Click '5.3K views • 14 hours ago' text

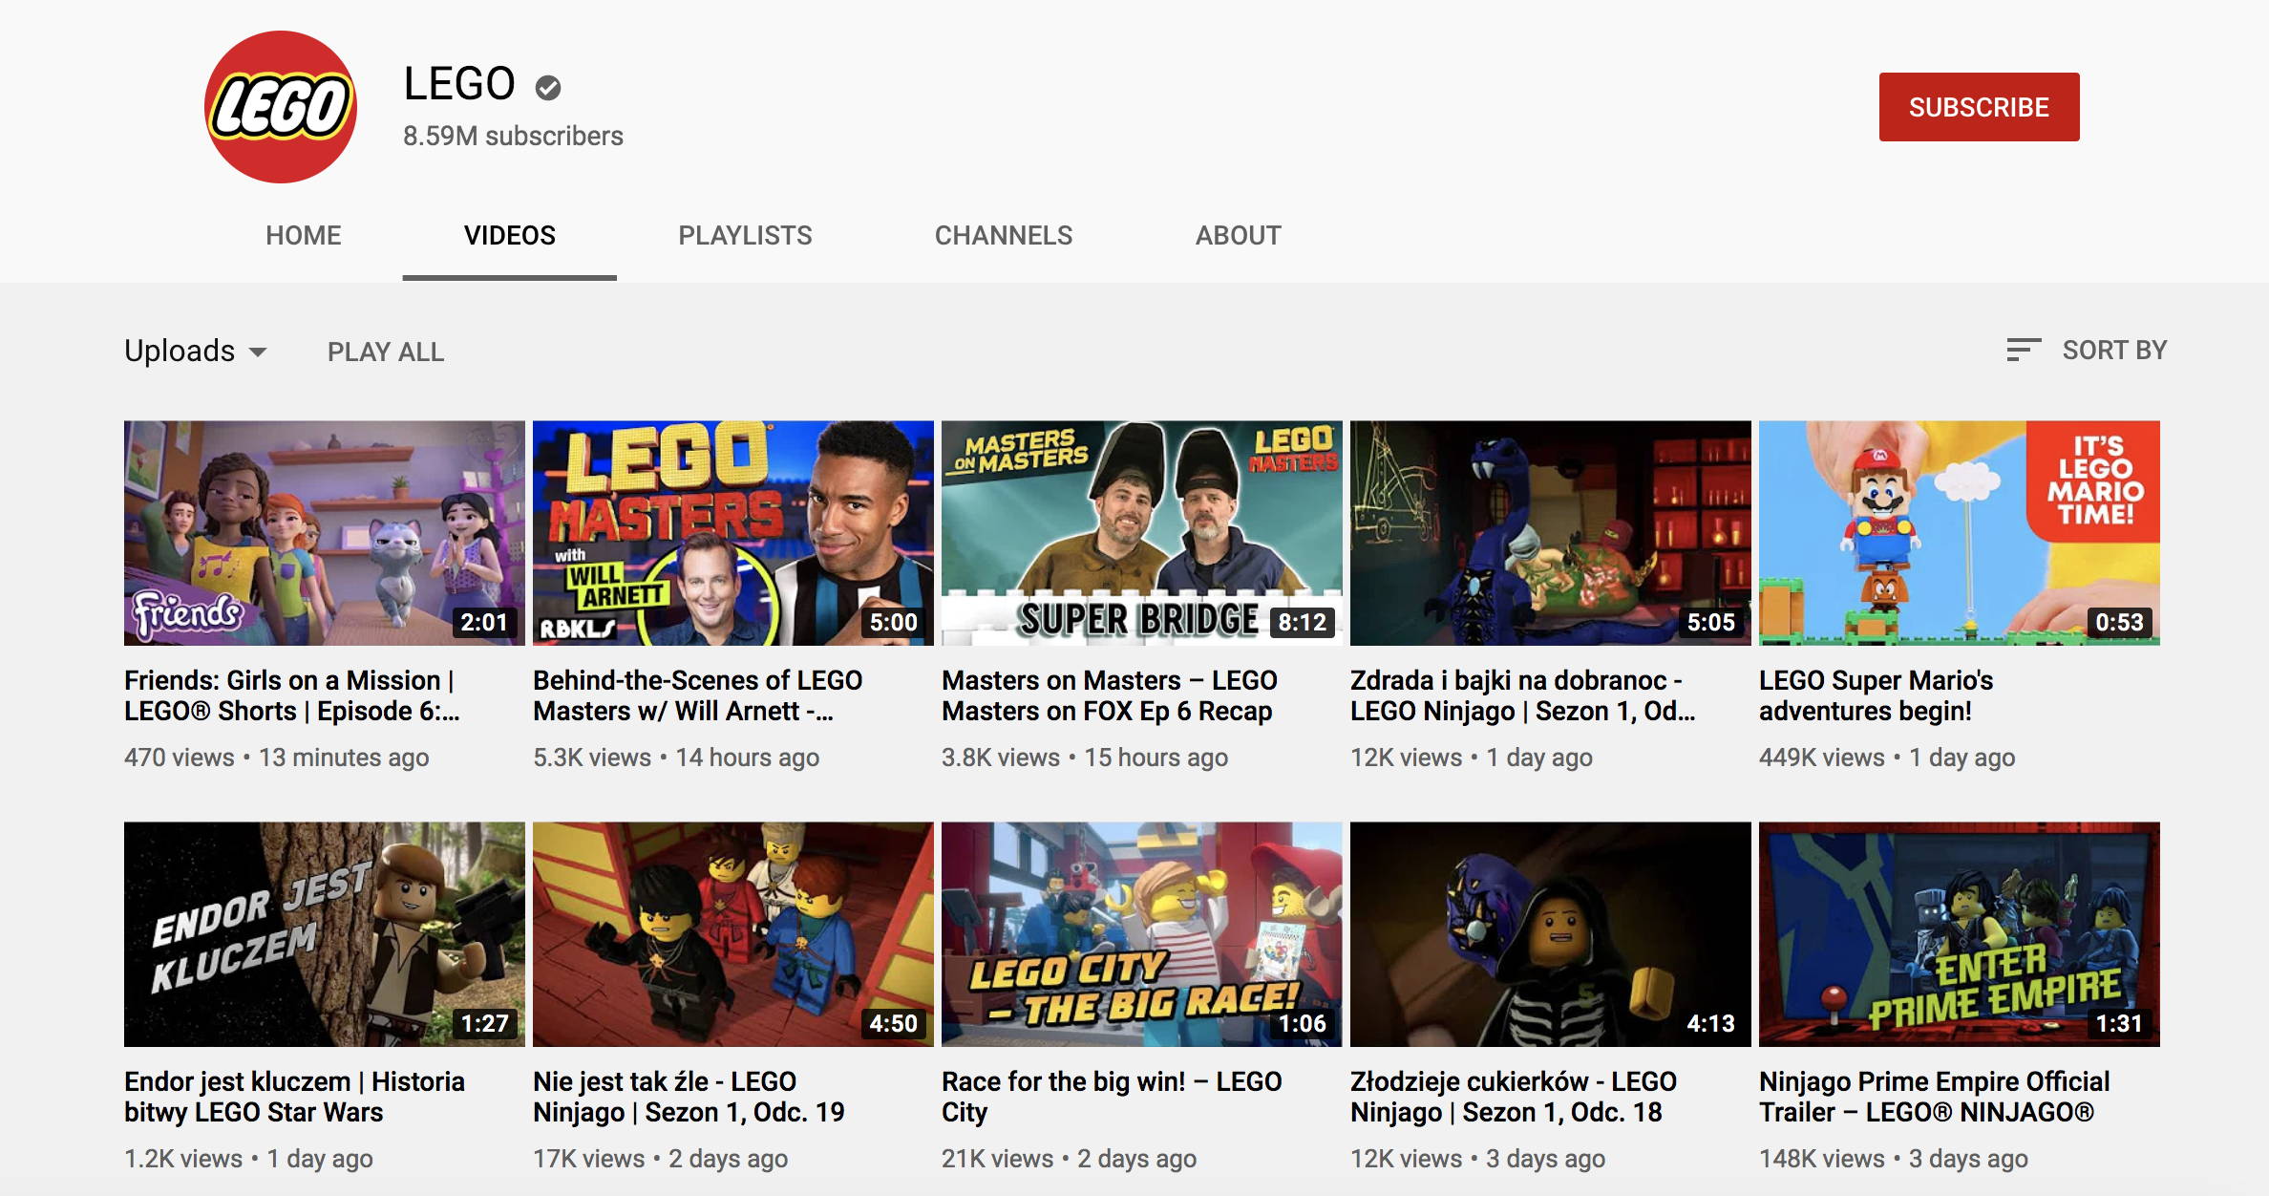676,758
